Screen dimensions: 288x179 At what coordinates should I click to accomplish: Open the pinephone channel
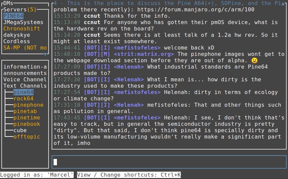point(28,105)
